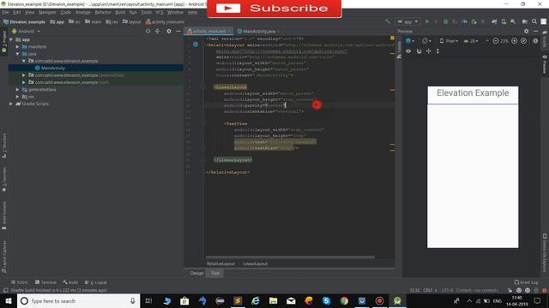Open the Build menu
The width and height of the screenshot is (549, 308).
click(x=120, y=12)
